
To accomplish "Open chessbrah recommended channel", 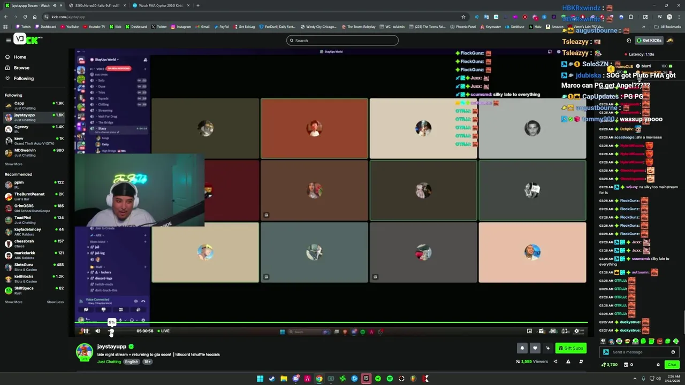I will [x=34, y=243].
